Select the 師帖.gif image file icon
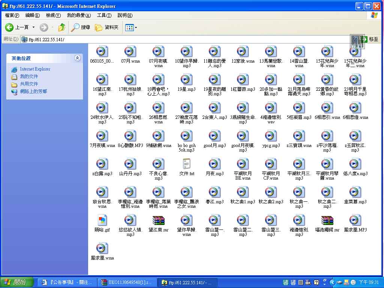 pos(102,220)
